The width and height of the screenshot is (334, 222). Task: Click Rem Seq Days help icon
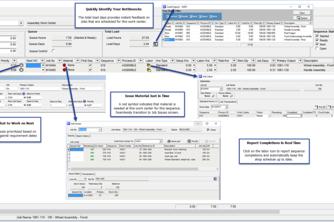point(85,102)
